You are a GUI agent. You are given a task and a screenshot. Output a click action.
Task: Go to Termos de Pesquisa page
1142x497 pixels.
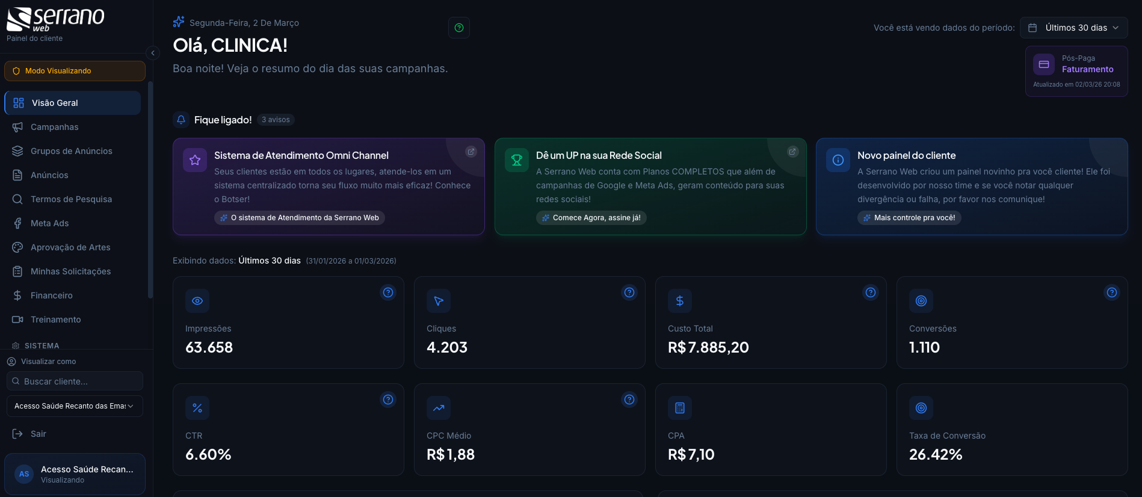pyautogui.click(x=71, y=199)
